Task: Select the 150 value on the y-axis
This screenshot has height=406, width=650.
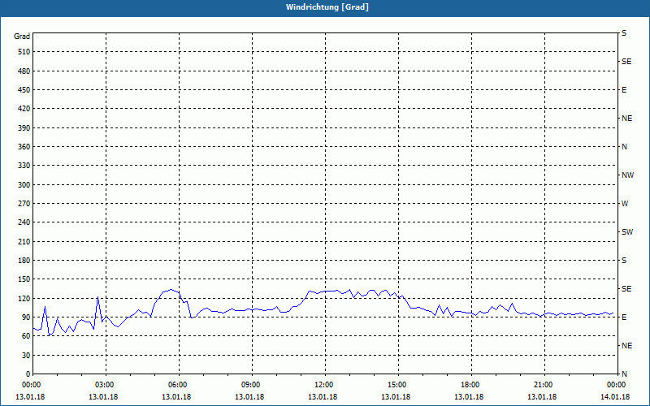Action: pos(24,279)
